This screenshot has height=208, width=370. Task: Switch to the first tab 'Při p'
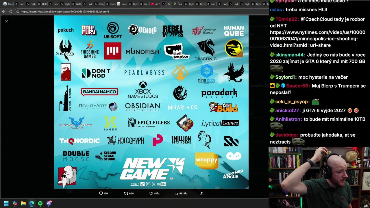pos(8,4)
